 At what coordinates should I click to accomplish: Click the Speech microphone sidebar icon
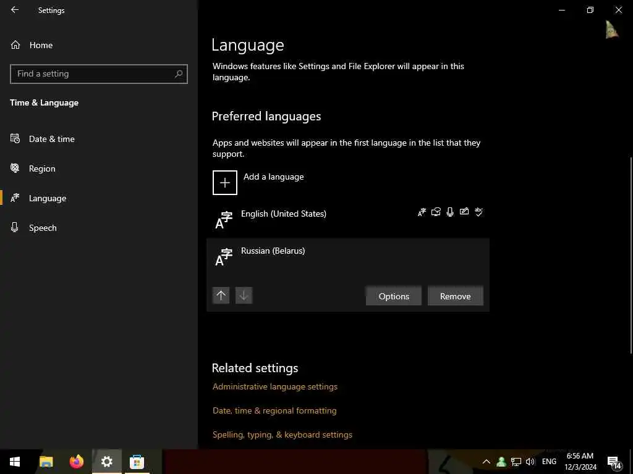15,227
